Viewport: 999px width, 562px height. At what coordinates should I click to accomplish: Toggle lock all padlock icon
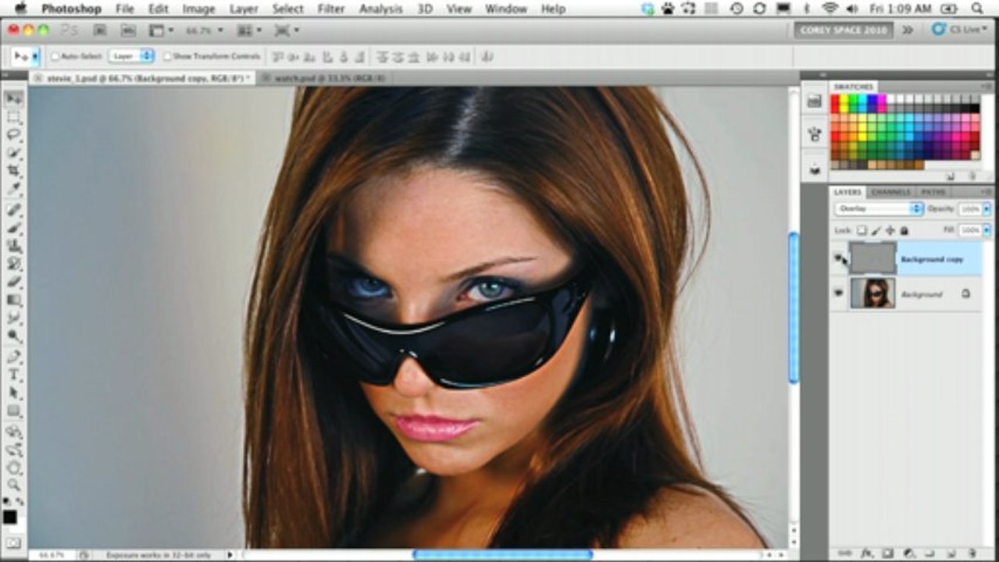point(904,231)
